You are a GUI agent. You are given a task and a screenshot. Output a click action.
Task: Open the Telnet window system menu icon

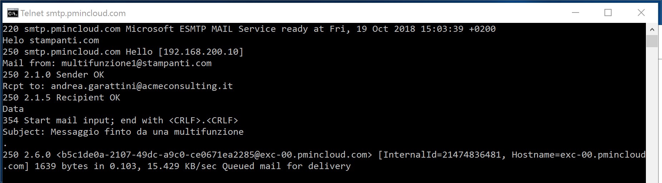coord(13,13)
